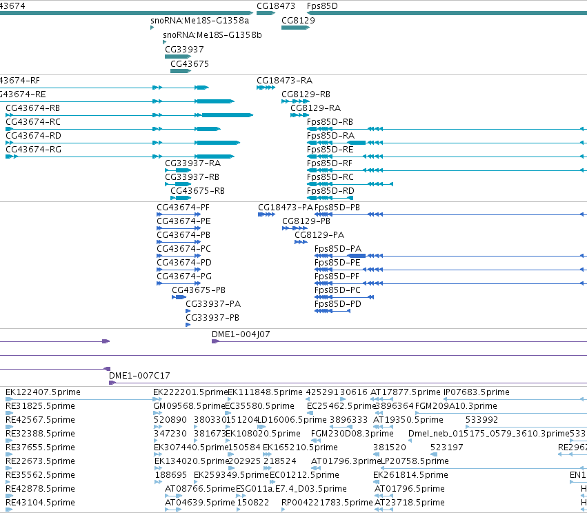The image size is (587, 513).
Task: Click protein Fps85D-PC label
Action: click(x=337, y=291)
